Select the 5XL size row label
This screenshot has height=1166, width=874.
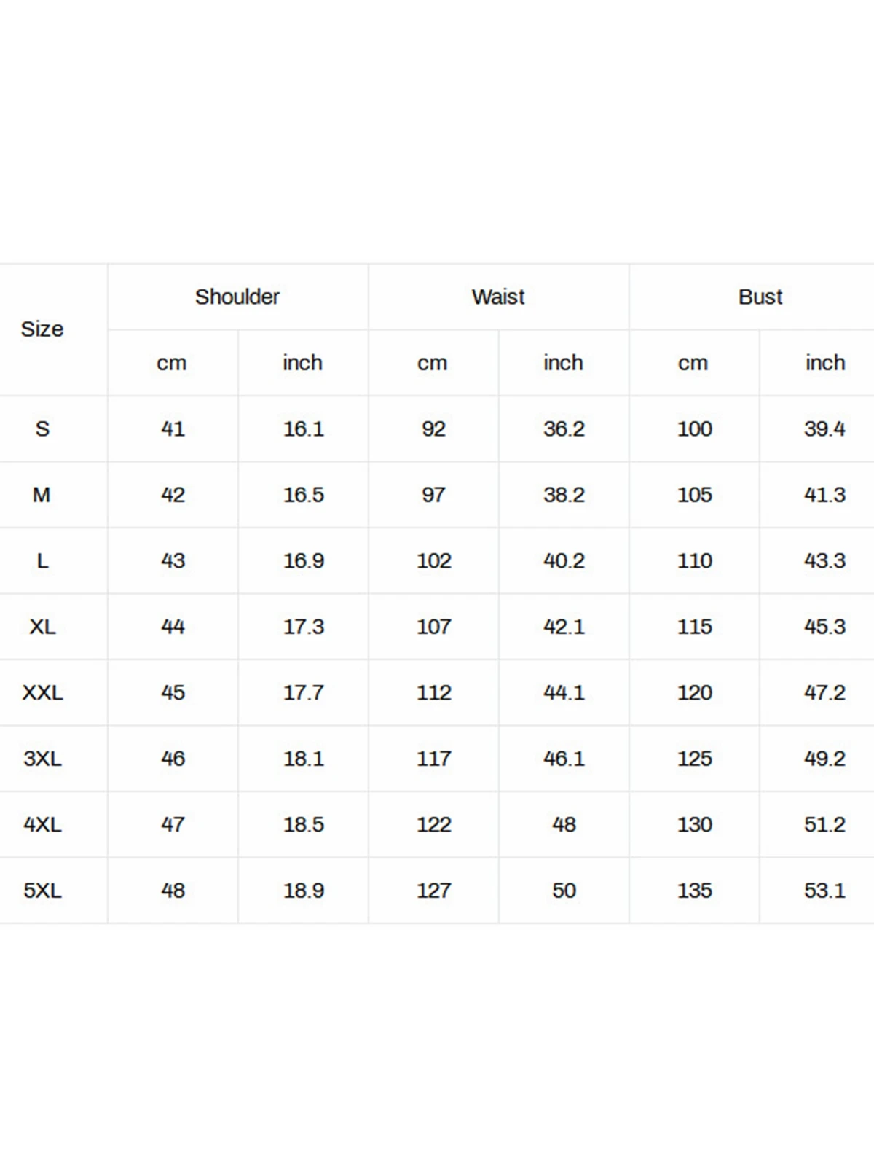[x=42, y=891]
